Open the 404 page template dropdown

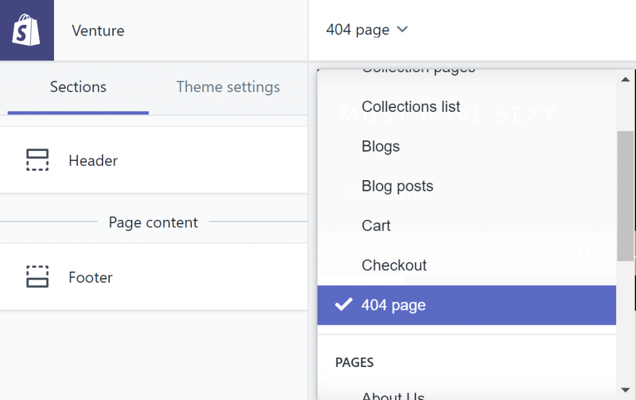pos(366,30)
